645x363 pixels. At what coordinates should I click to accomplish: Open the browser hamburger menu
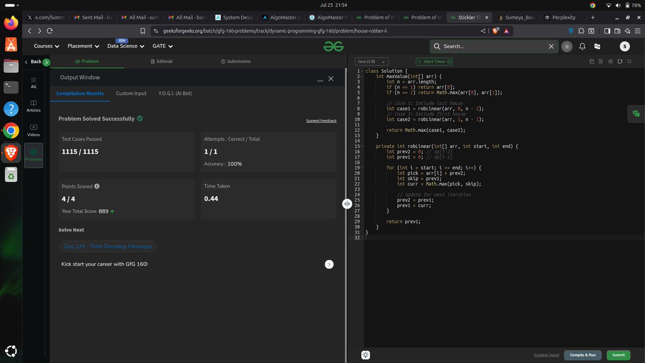coord(637,31)
